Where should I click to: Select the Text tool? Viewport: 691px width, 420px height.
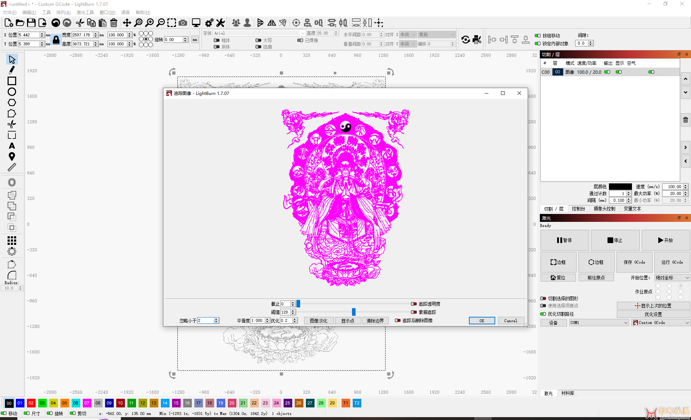[x=12, y=146]
